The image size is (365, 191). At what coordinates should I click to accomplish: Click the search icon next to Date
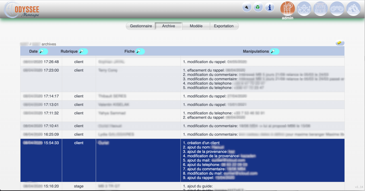point(43,52)
